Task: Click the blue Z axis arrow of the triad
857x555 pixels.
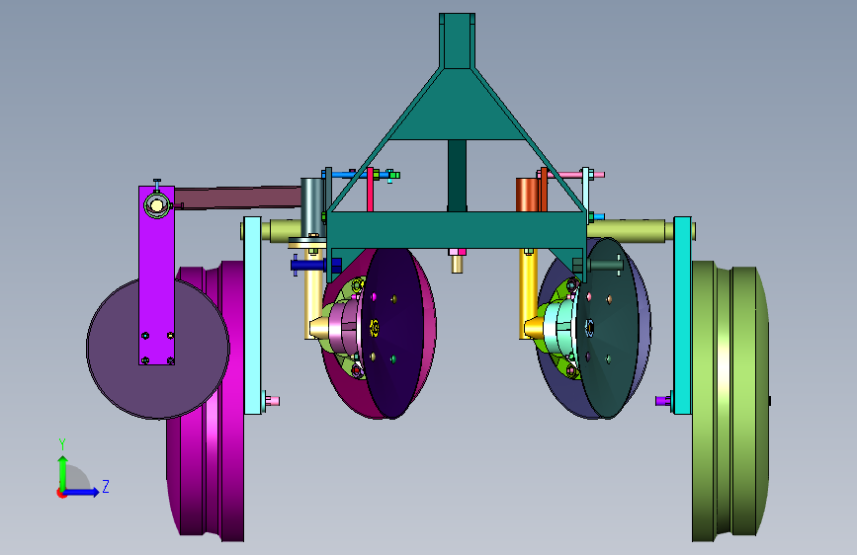Action: pos(82,492)
